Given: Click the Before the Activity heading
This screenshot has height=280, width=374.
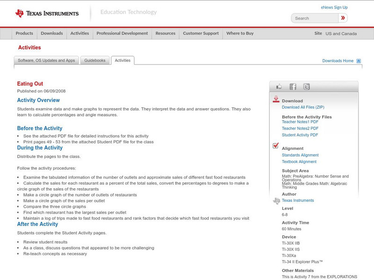Looking at the screenshot, I should (40, 128).
